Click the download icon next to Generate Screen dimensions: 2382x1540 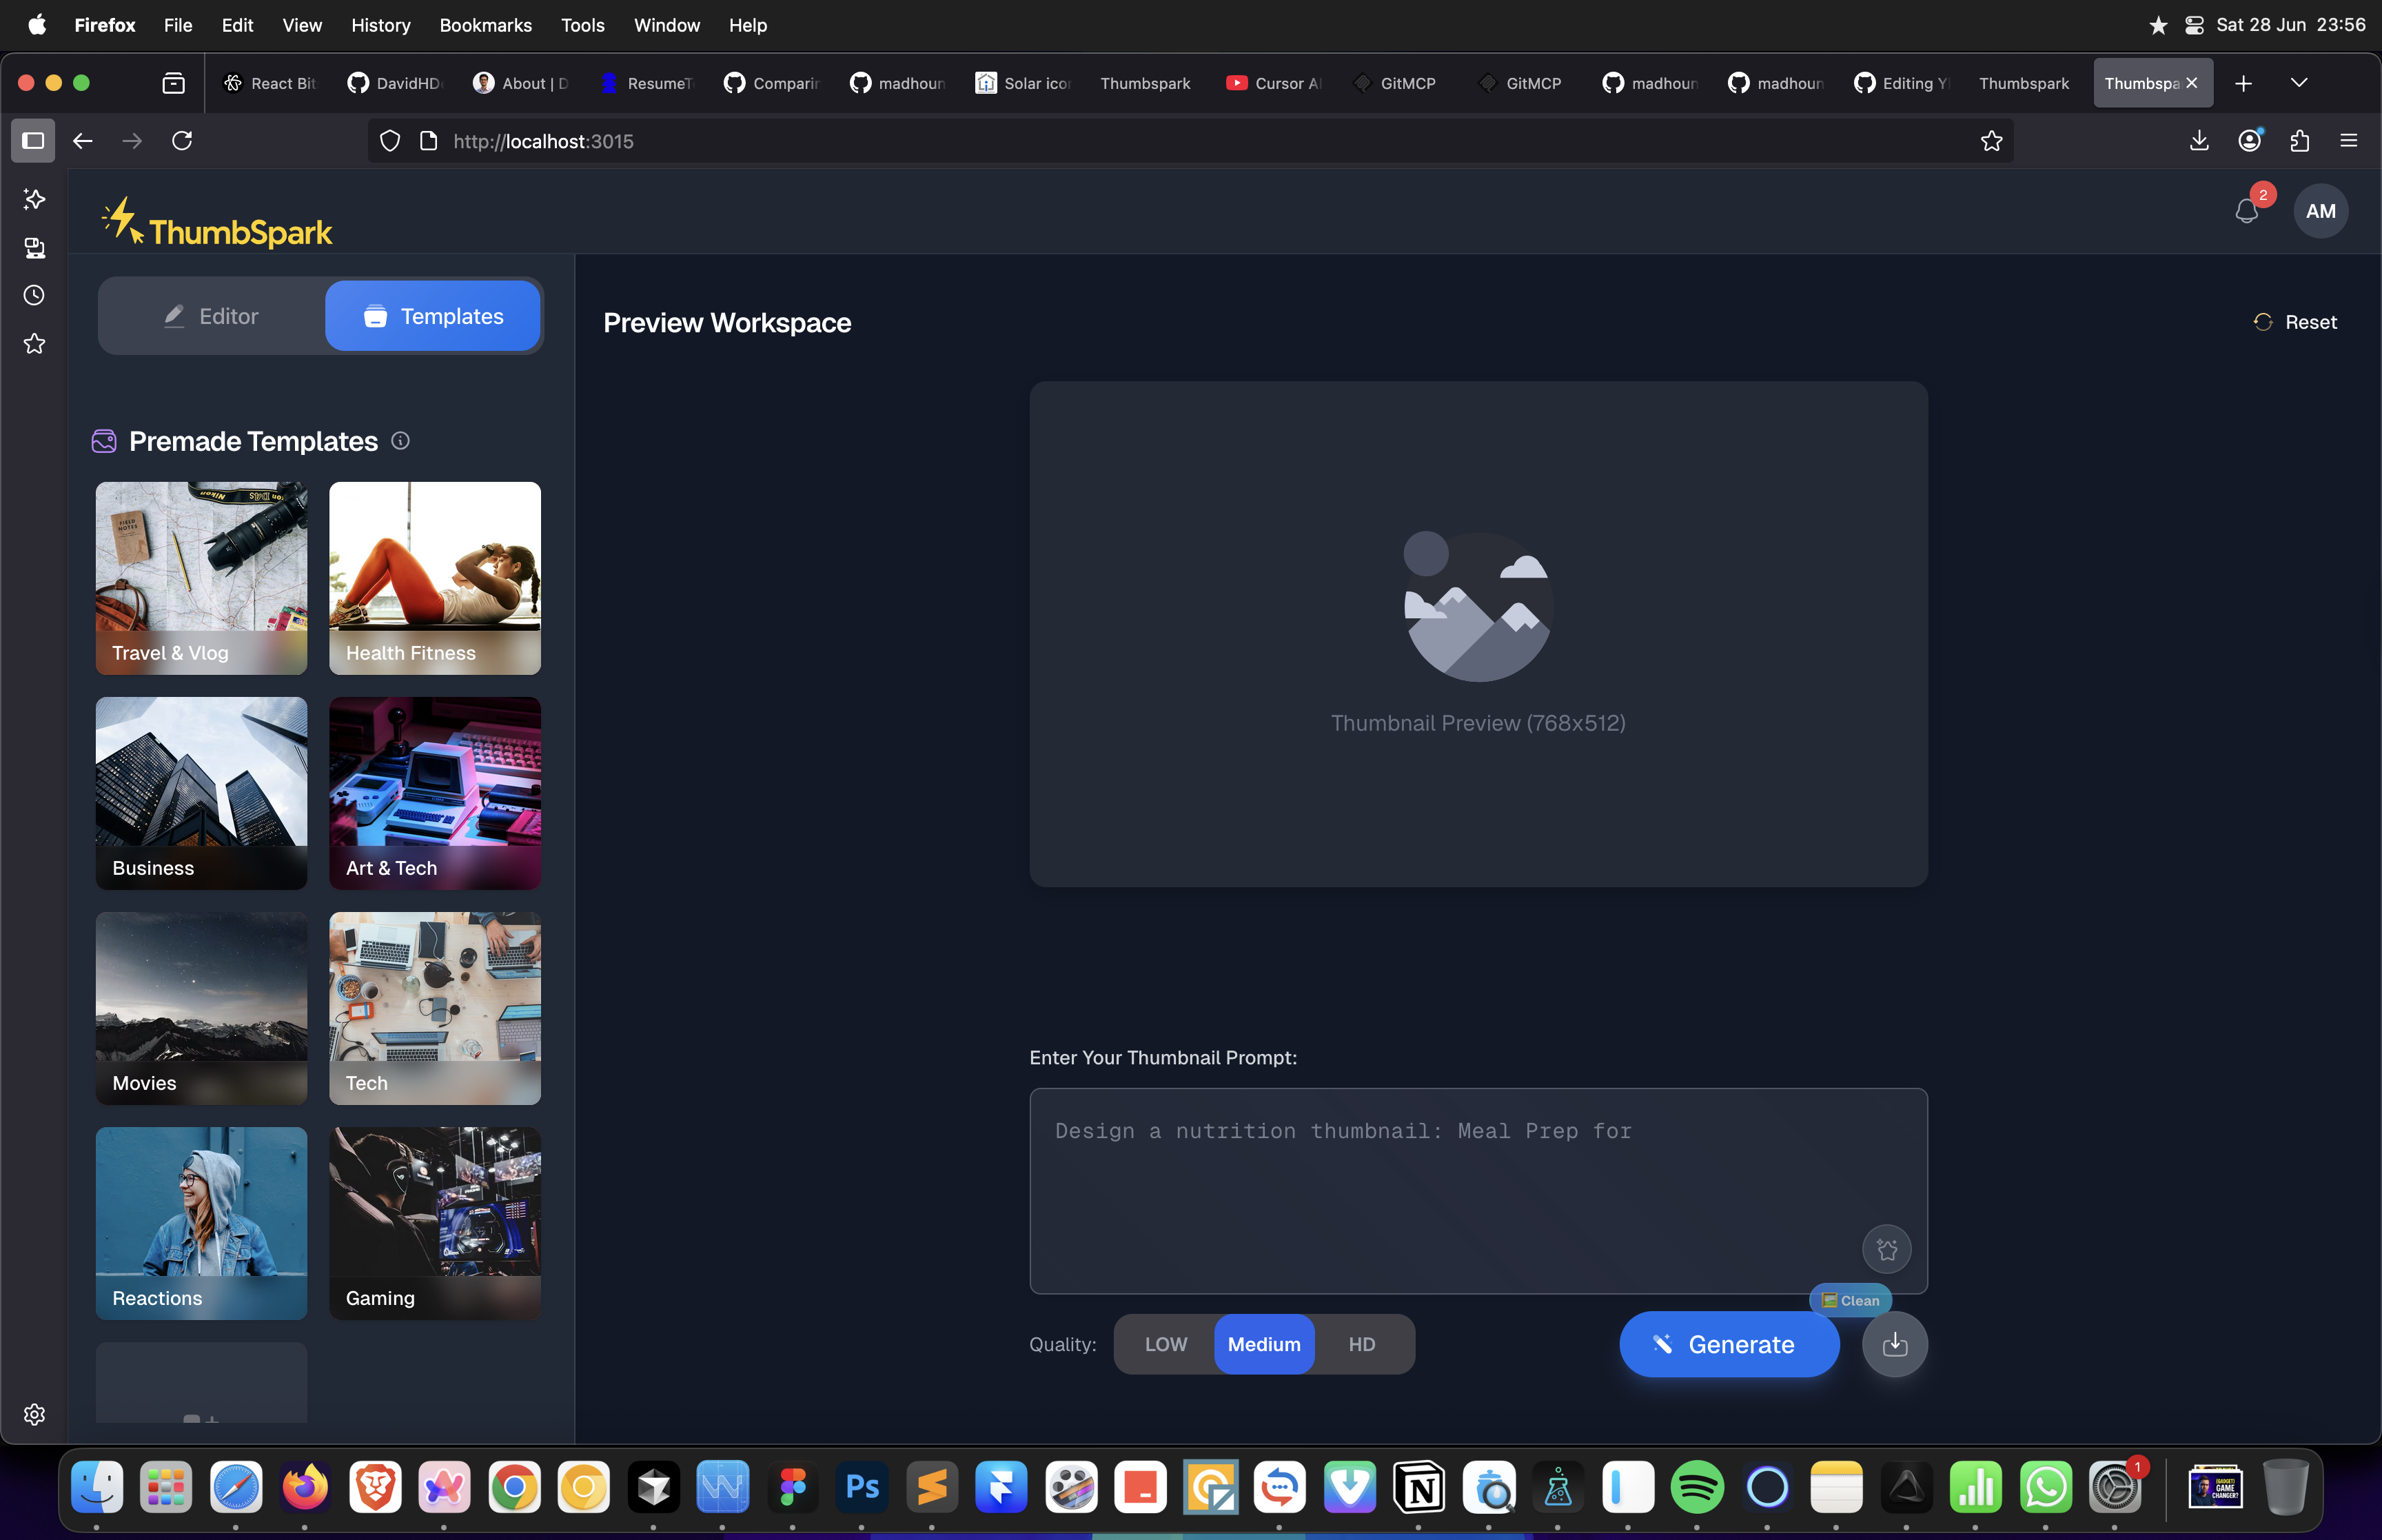[x=1894, y=1344]
